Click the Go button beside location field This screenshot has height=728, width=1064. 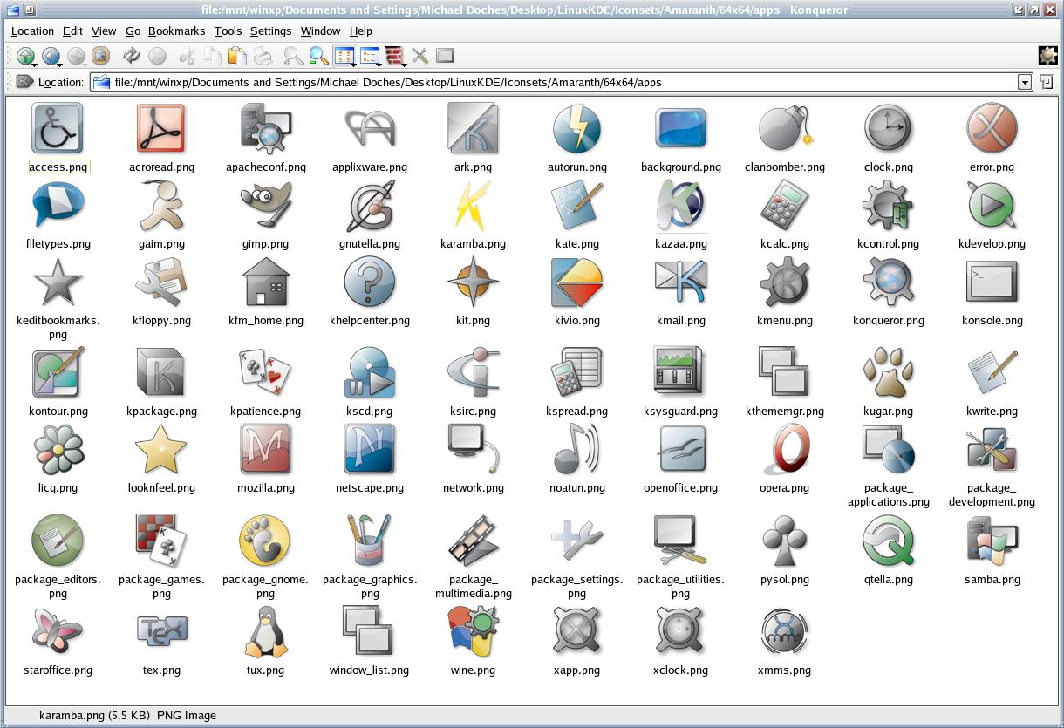click(x=1046, y=82)
